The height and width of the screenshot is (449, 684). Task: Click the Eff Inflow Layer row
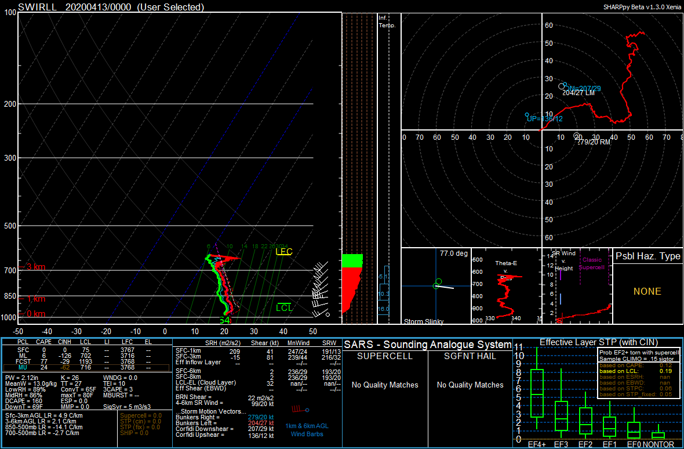[x=257, y=362]
